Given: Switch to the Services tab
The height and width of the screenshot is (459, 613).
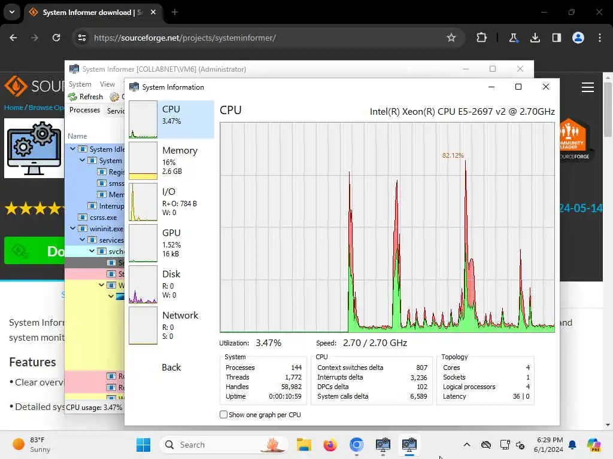Looking at the screenshot, I should click(116, 111).
